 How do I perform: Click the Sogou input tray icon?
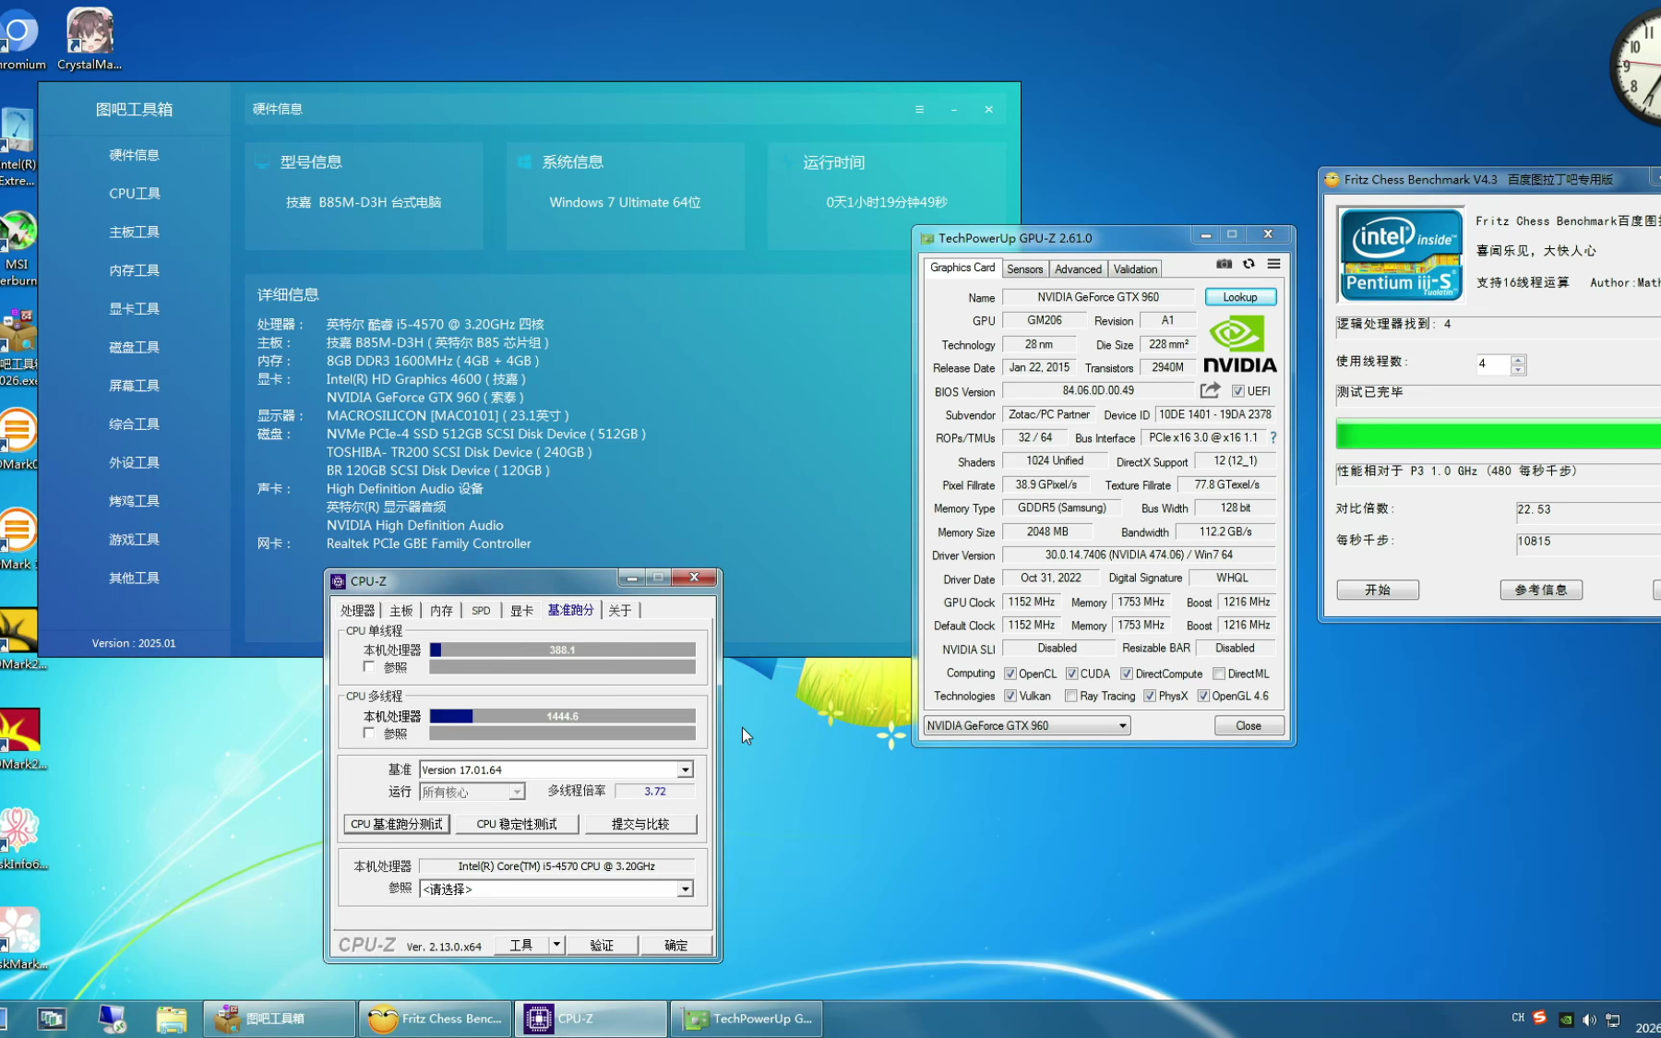[1539, 1018]
